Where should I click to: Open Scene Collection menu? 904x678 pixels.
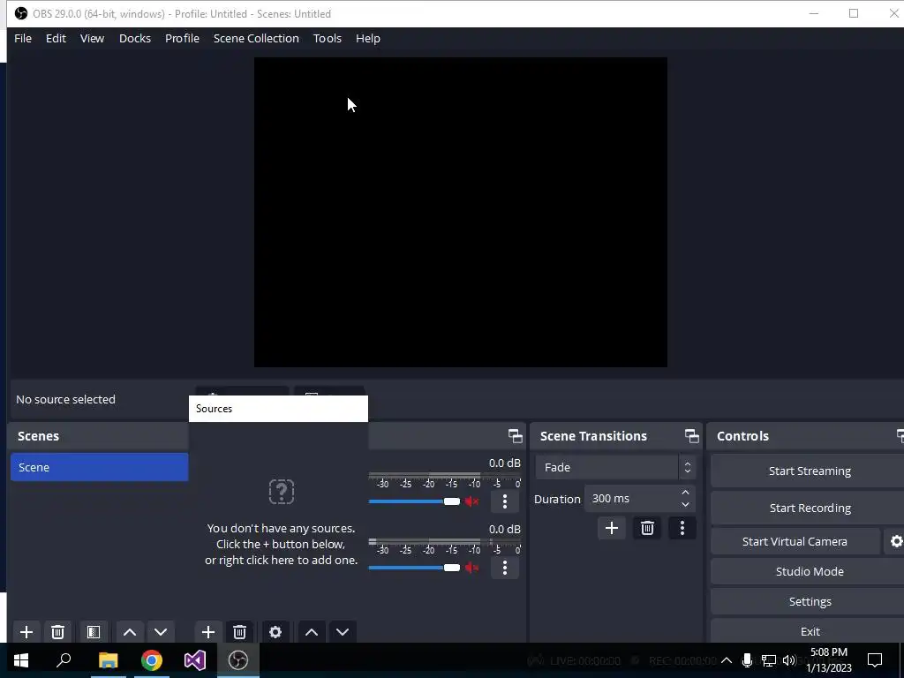(256, 38)
